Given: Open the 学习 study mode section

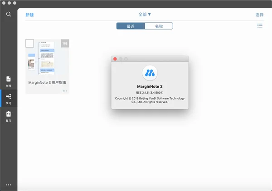Looking at the screenshot, I should [9, 99].
